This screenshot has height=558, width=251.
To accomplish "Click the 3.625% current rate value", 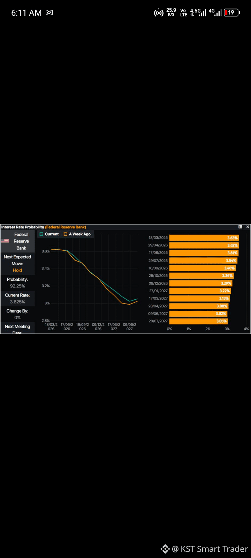I will pos(17,302).
